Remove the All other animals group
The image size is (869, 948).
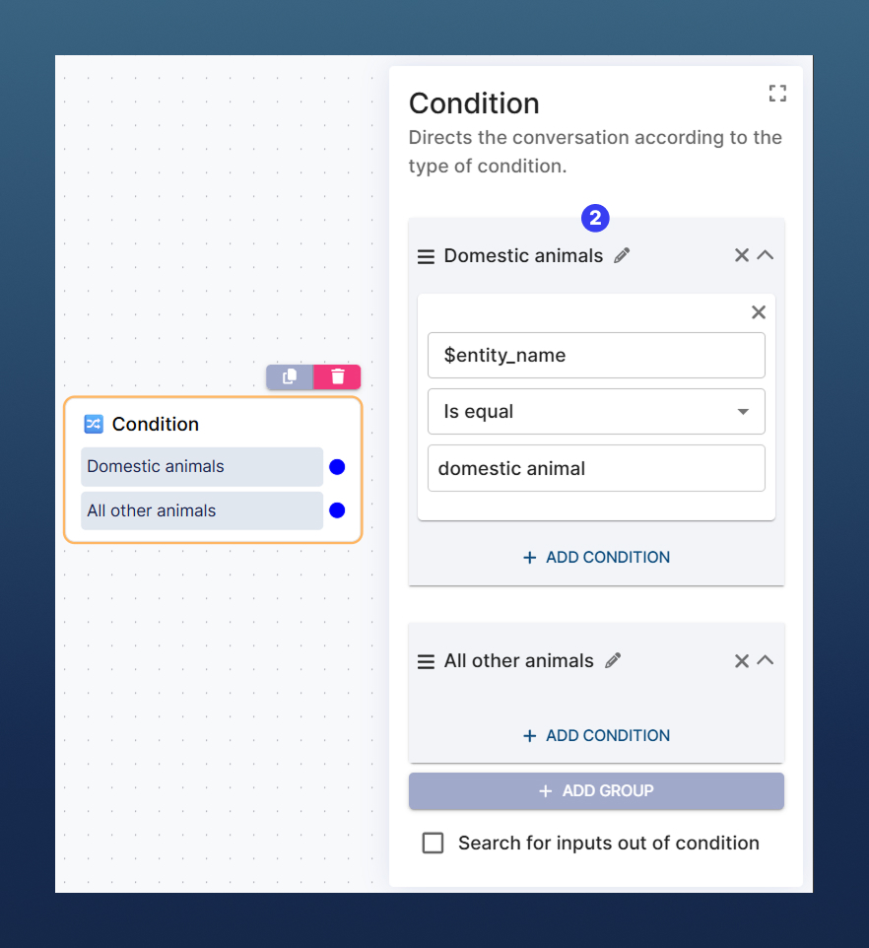click(x=742, y=660)
